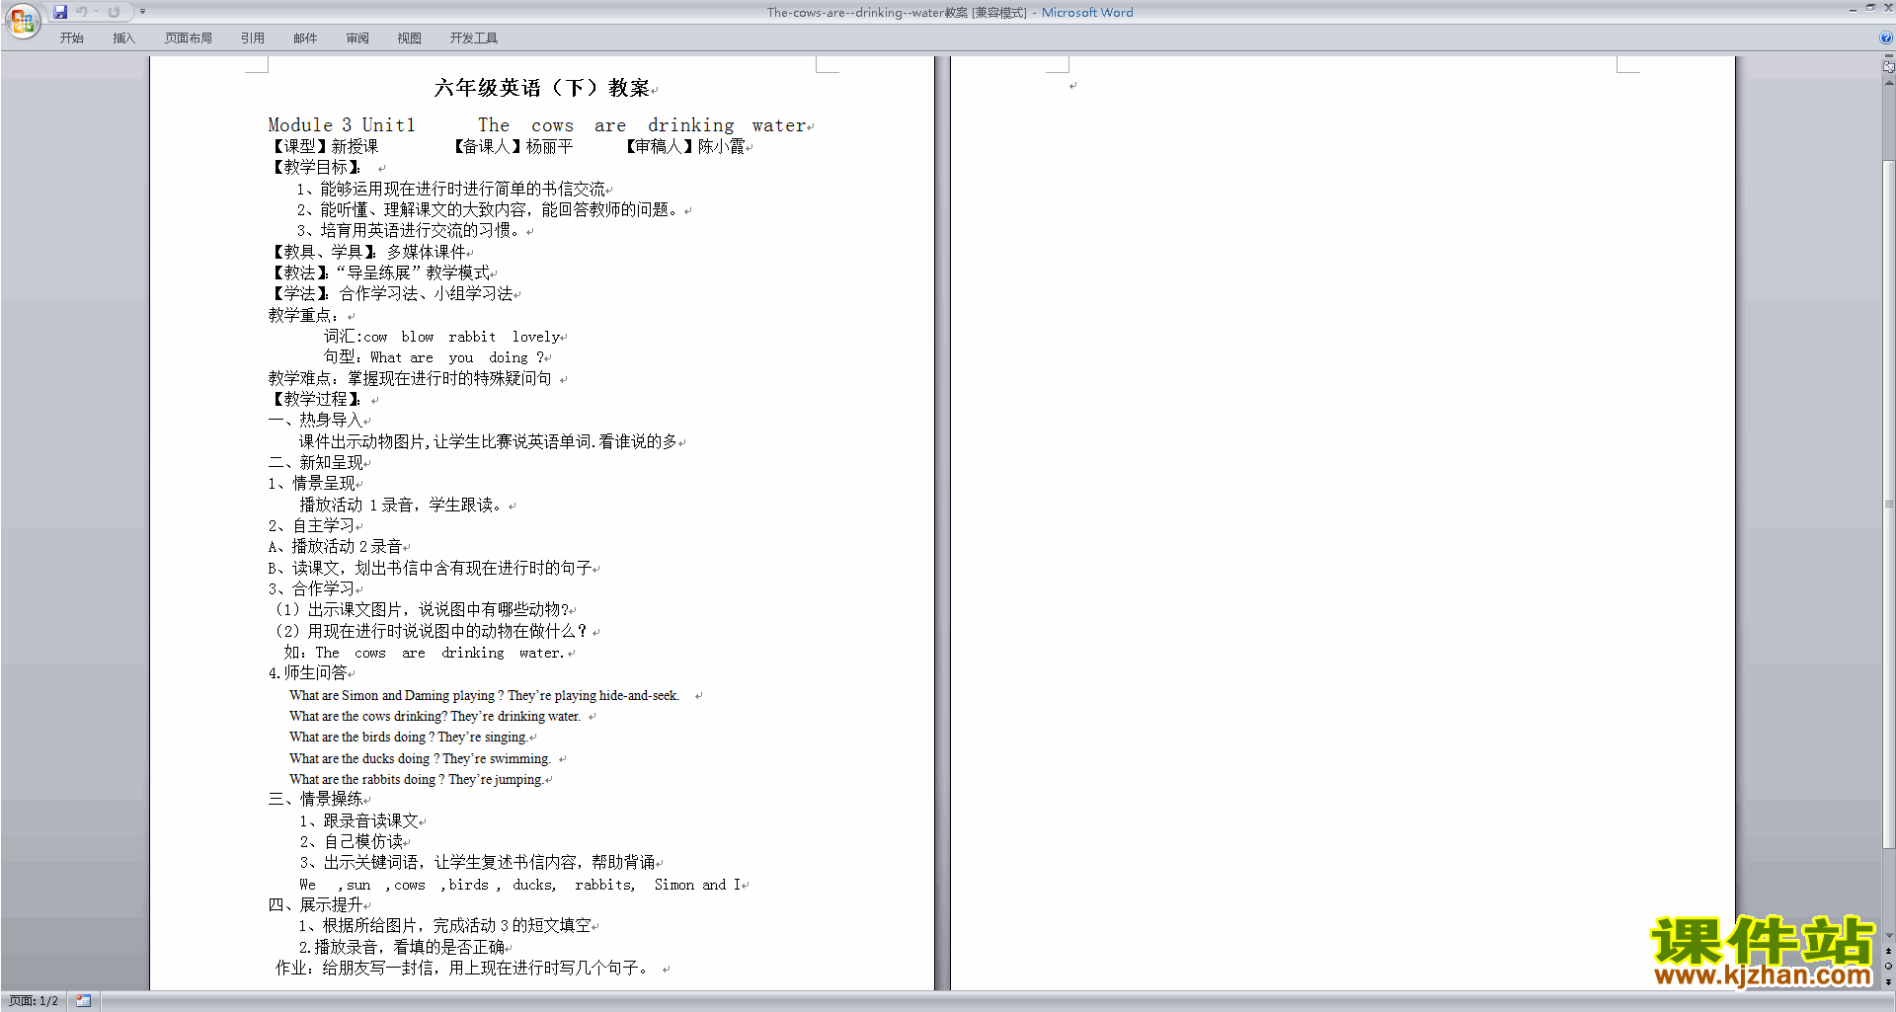
Task: Click the line 句型: What are you doing ?
Action: (x=434, y=357)
